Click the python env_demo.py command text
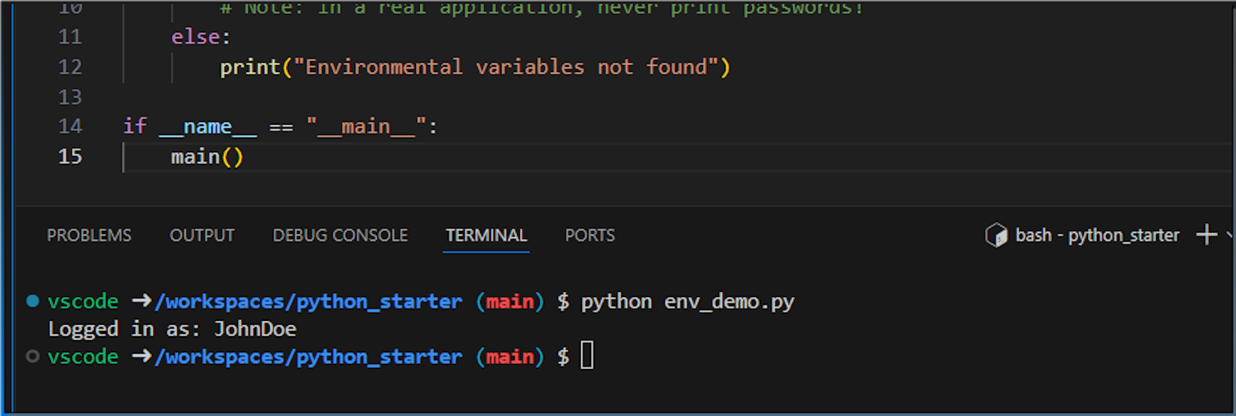The image size is (1236, 416). coord(688,302)
